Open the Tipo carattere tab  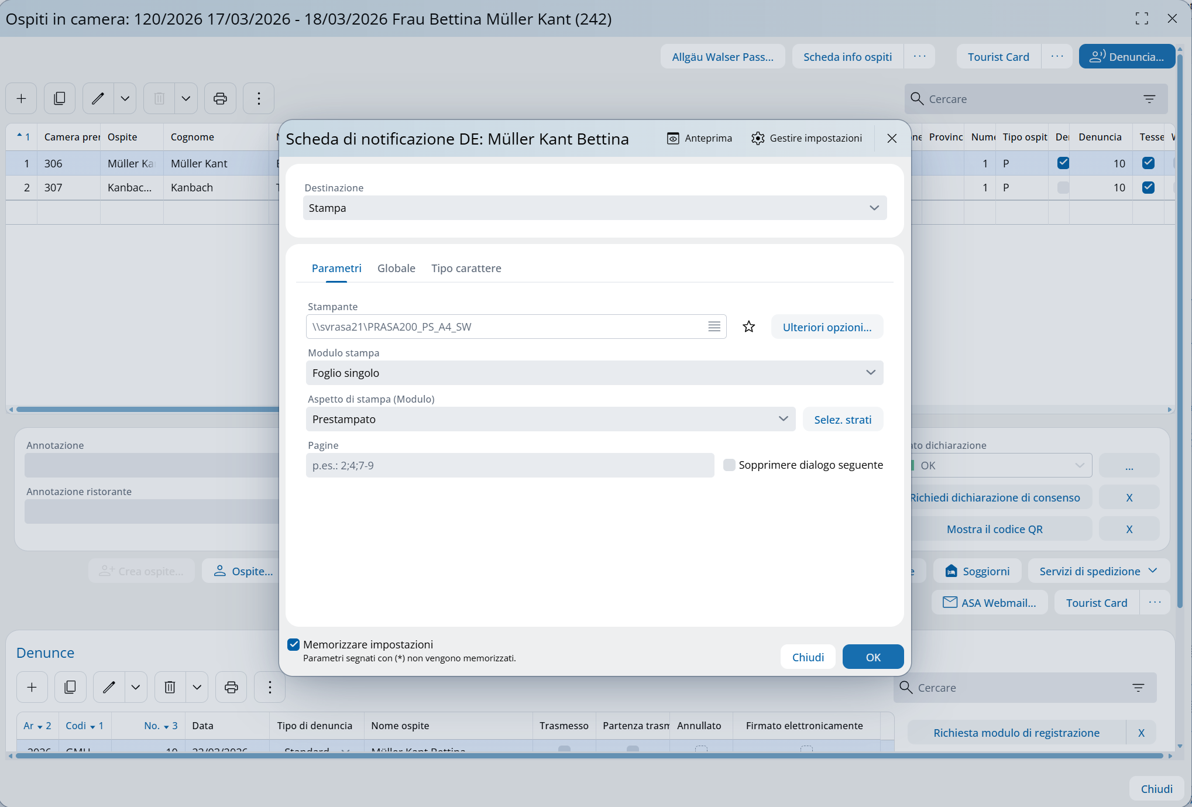tap(466, 268)
